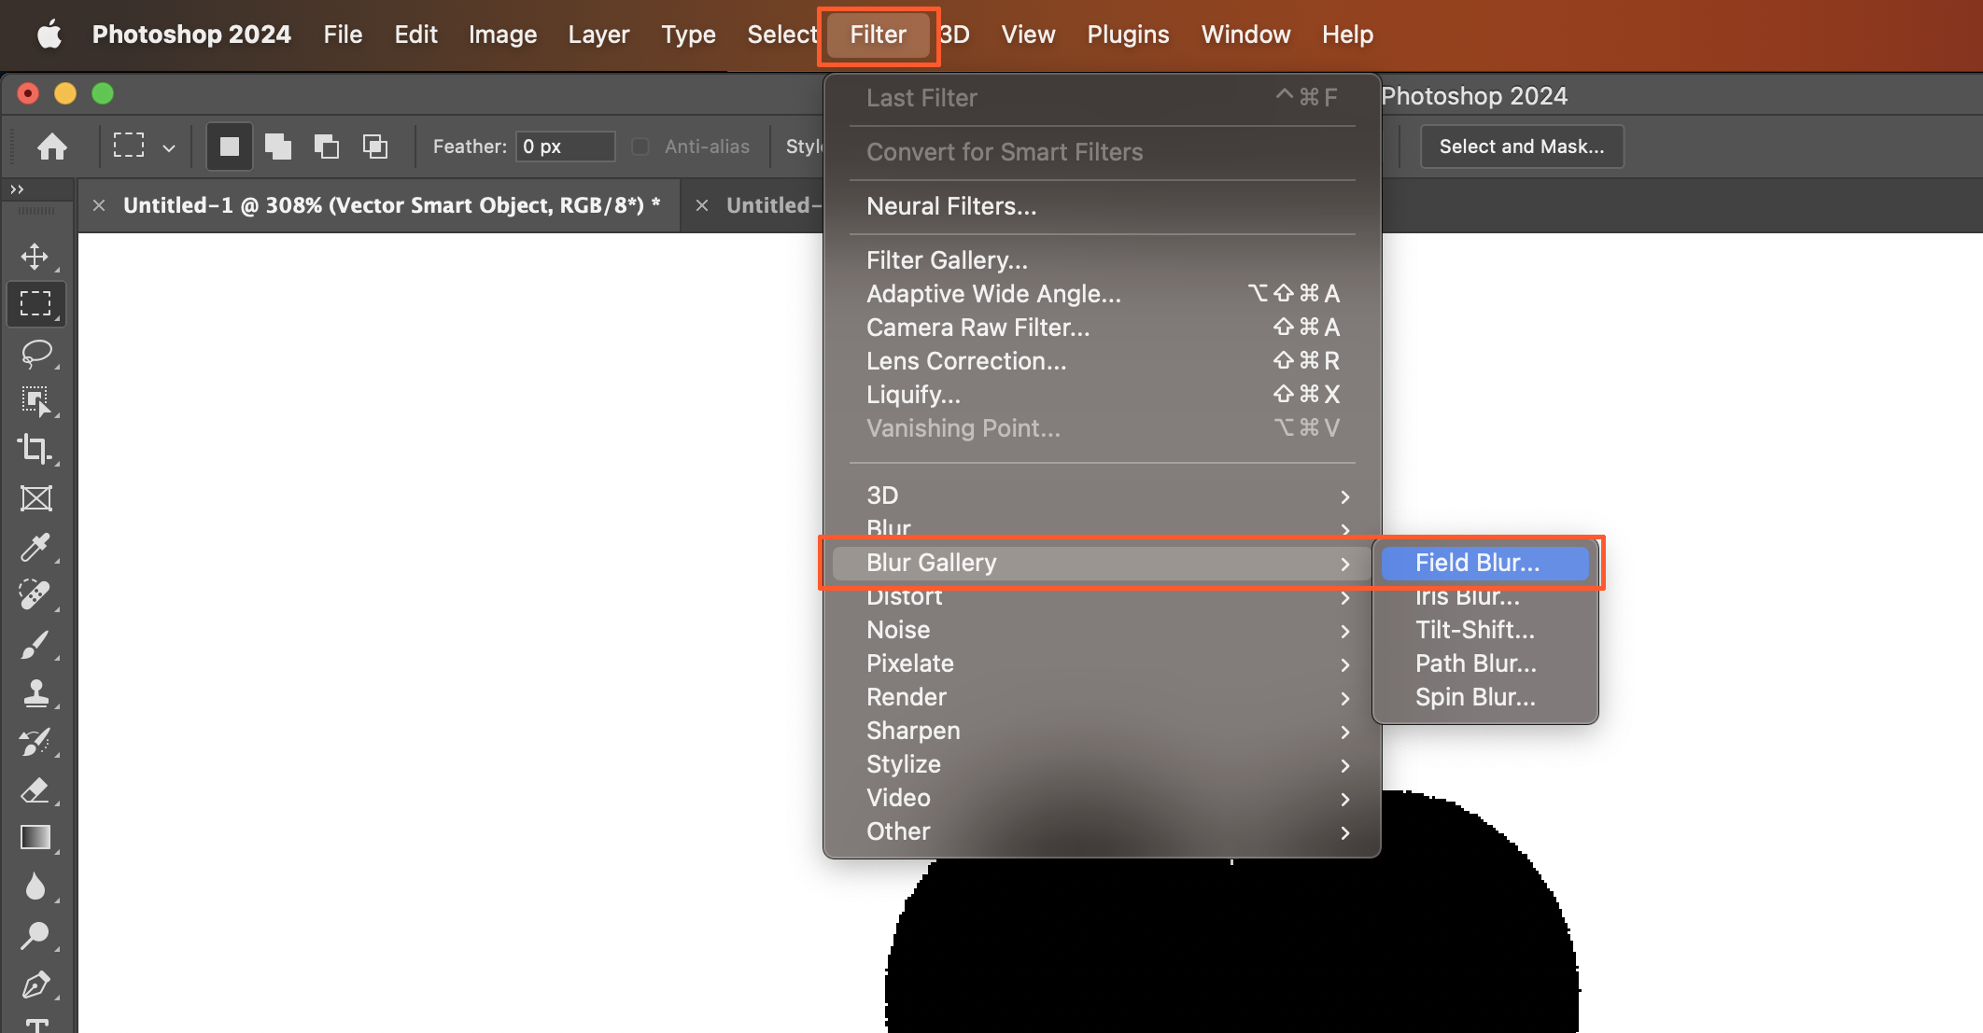
Task: Enable the Anti-alias checkbox
Action: tap(640, 147)
